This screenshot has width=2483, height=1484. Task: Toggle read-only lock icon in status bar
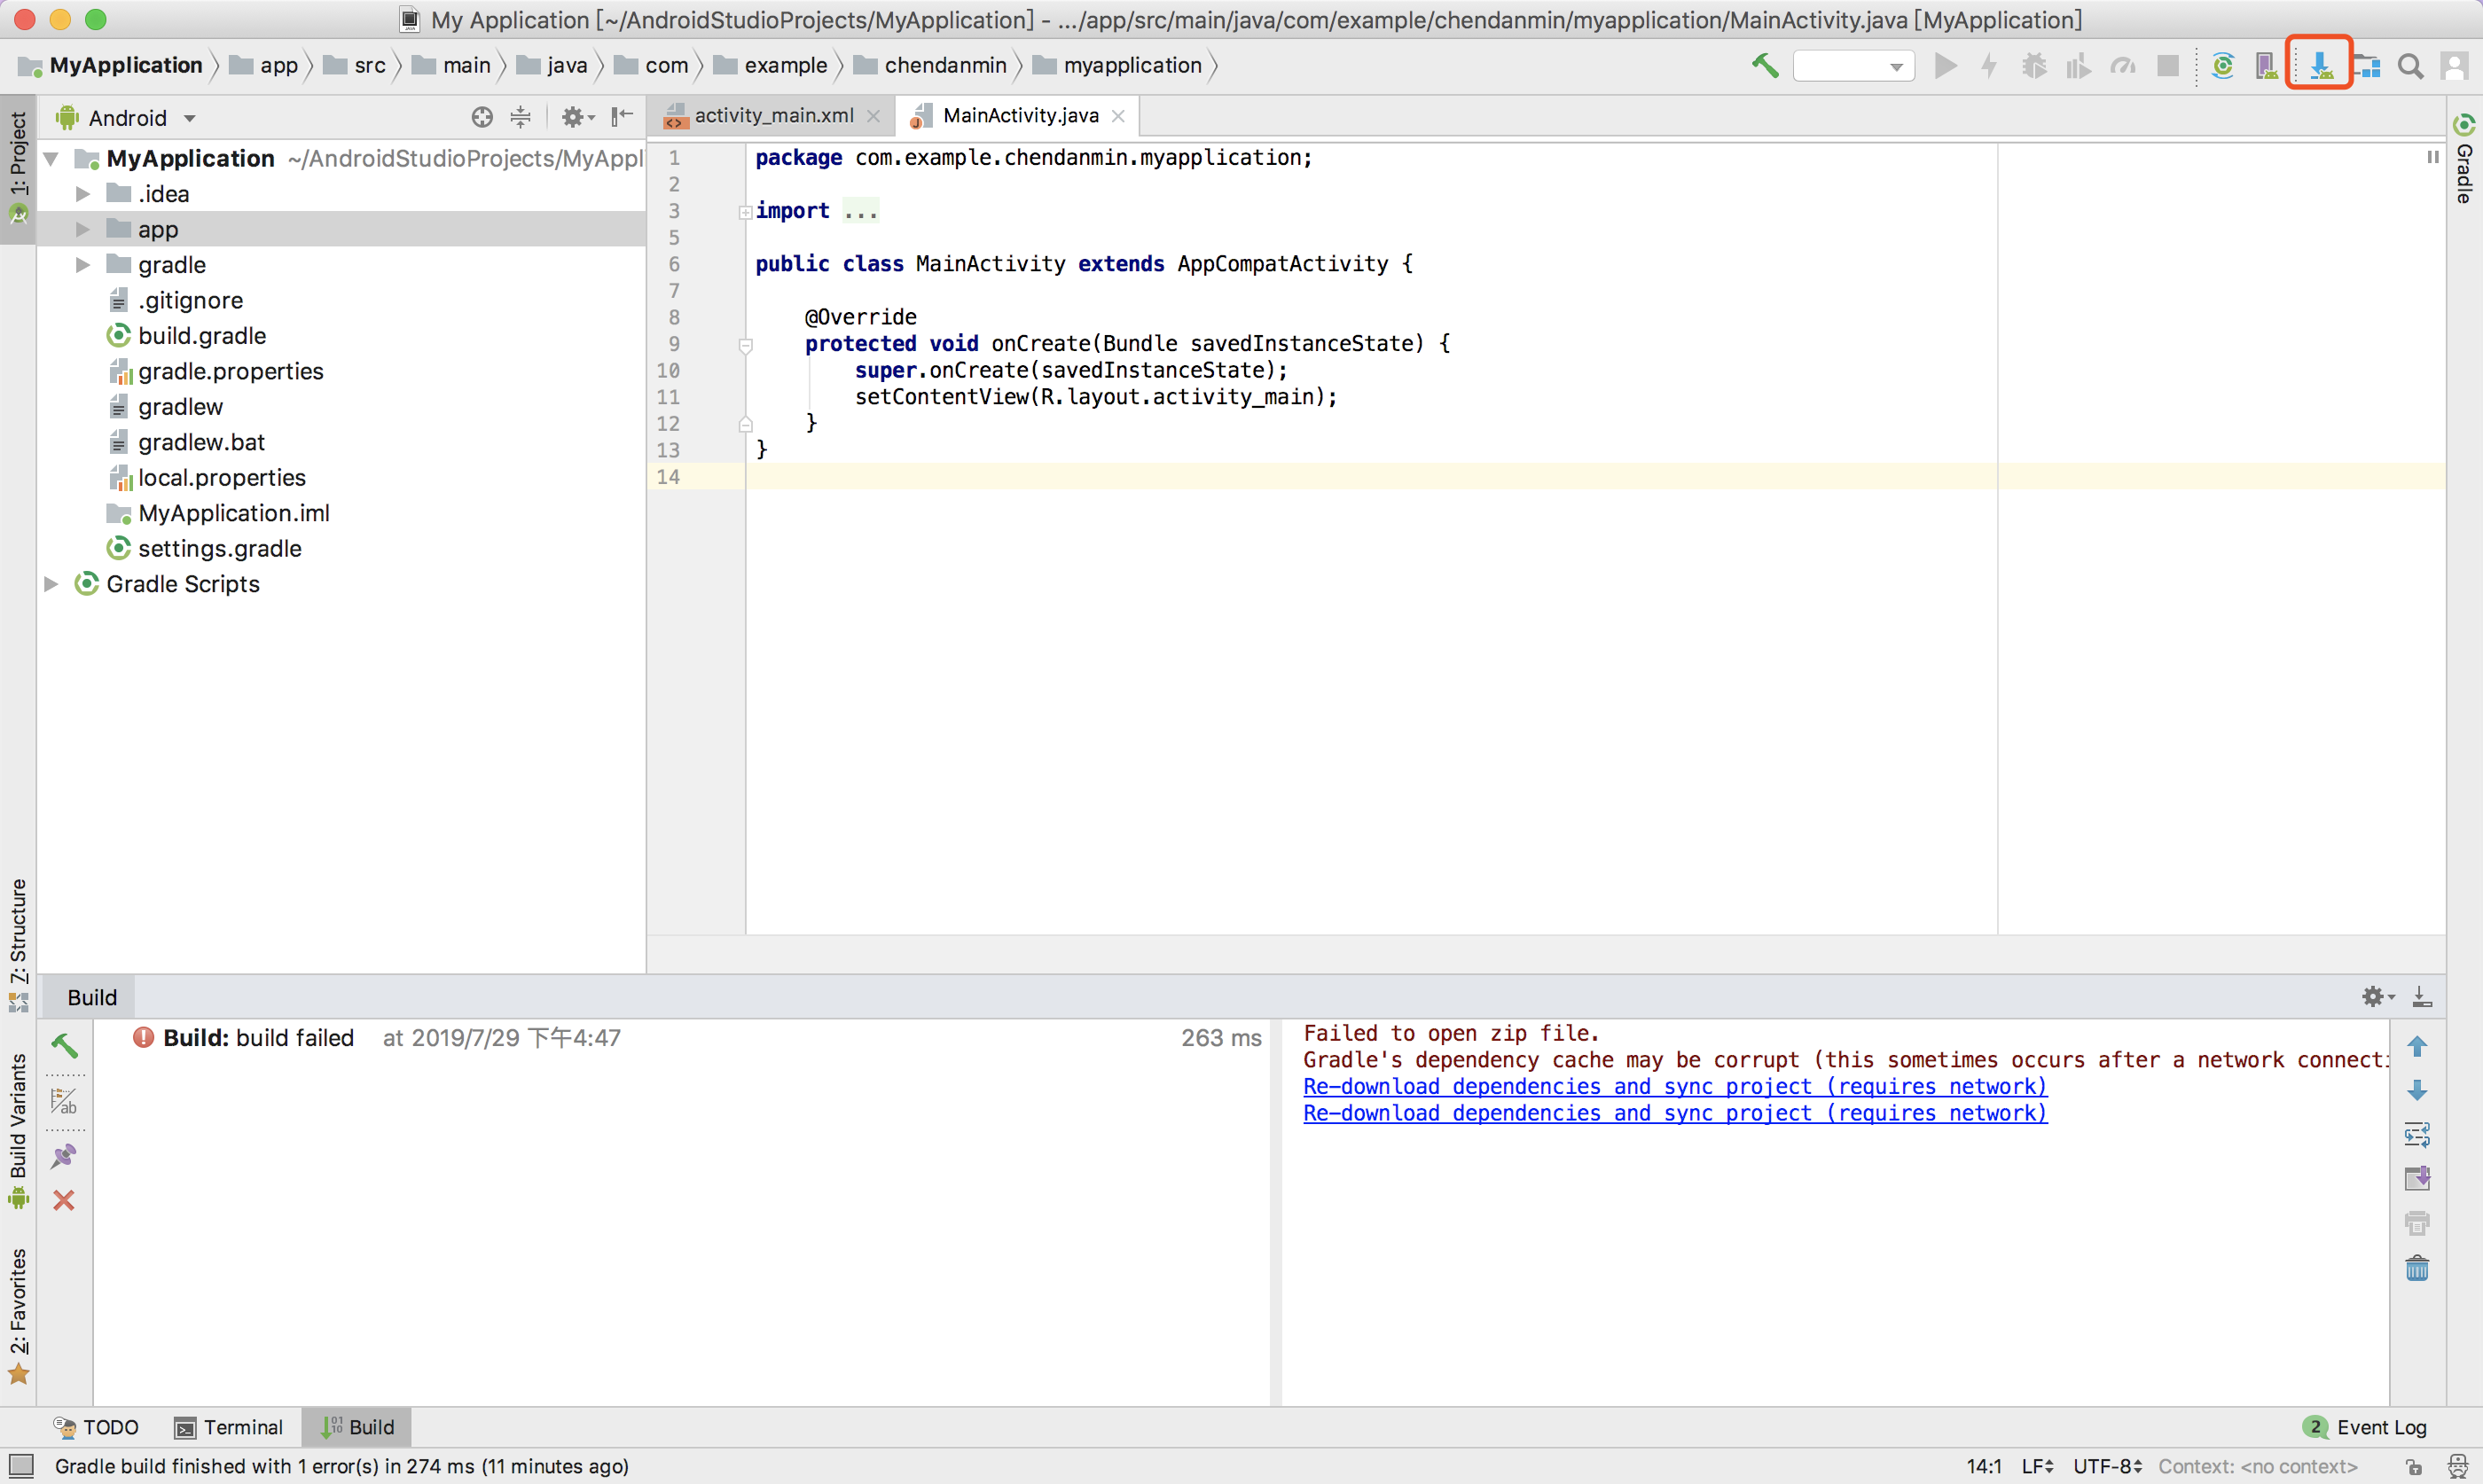point(2414,1467)
